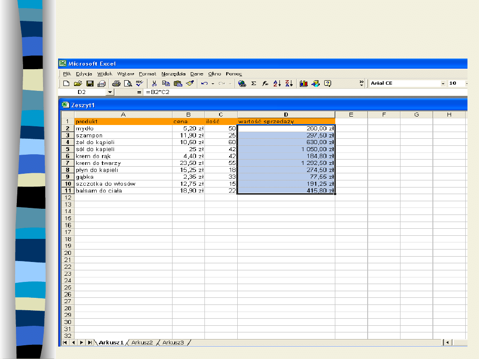Open the Dane menu
The width and height of the screenshot is (479, 359).
point(196,74)
